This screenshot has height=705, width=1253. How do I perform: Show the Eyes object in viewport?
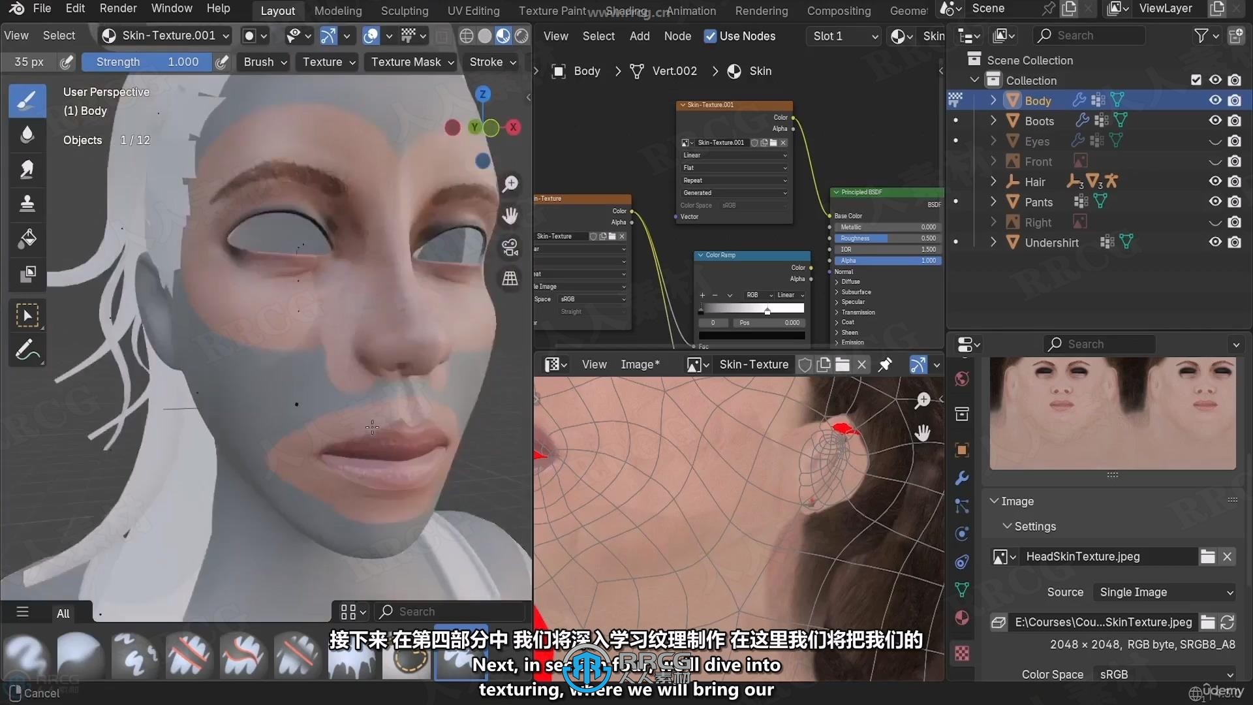pyautogui.click(x=1215, y=141)
